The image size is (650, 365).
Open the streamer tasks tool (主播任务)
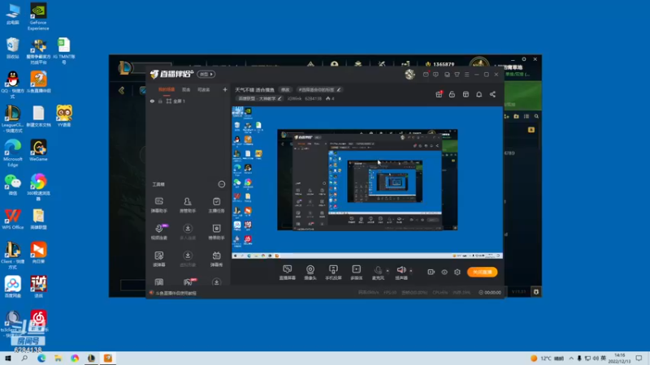tap(216, 205)
